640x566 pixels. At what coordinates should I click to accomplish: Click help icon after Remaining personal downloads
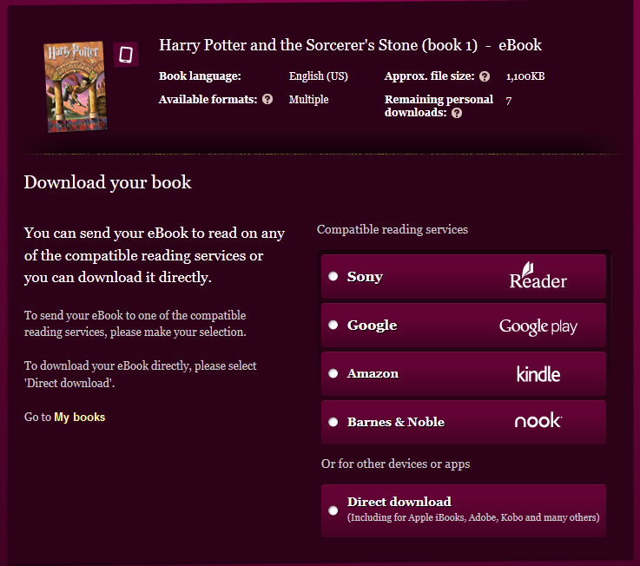457,113
